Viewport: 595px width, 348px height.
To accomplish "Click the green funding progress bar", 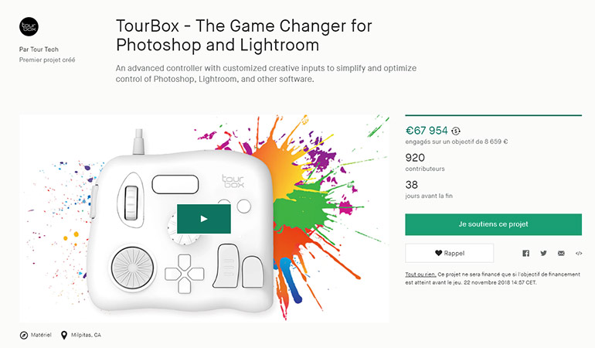I will (493, 115).
